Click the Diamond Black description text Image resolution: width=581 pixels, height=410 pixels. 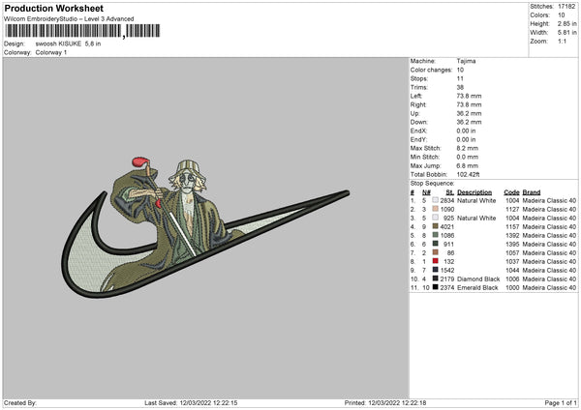478,279
